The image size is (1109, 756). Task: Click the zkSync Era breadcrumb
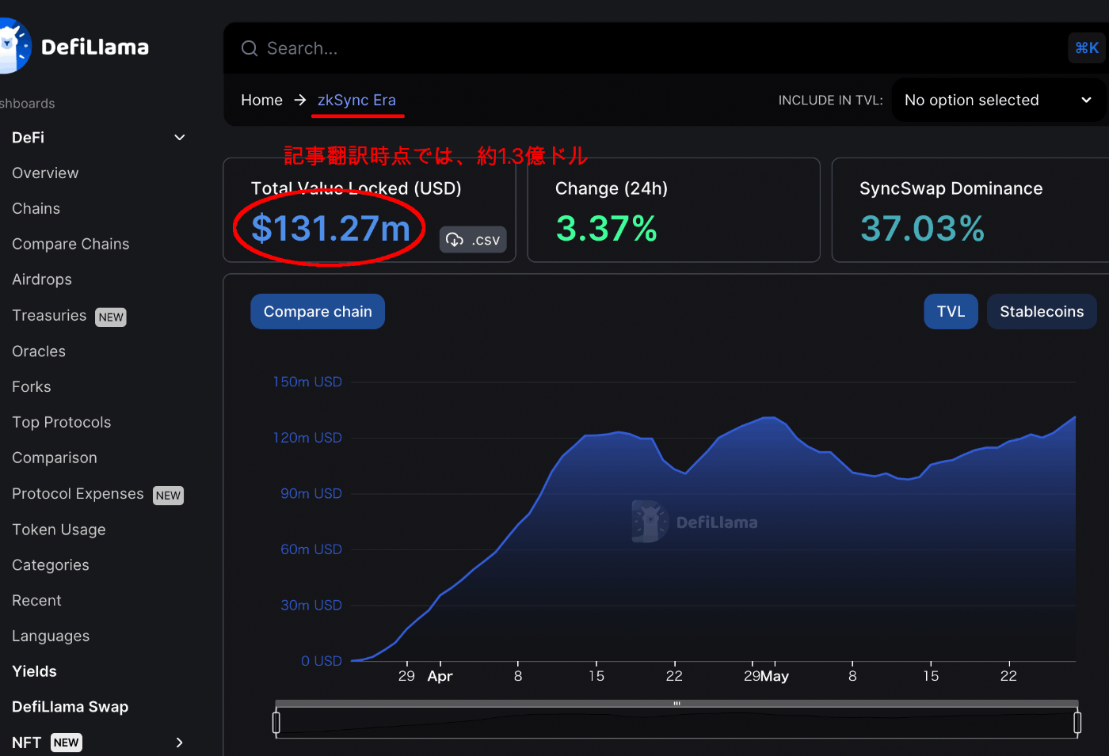356,100
